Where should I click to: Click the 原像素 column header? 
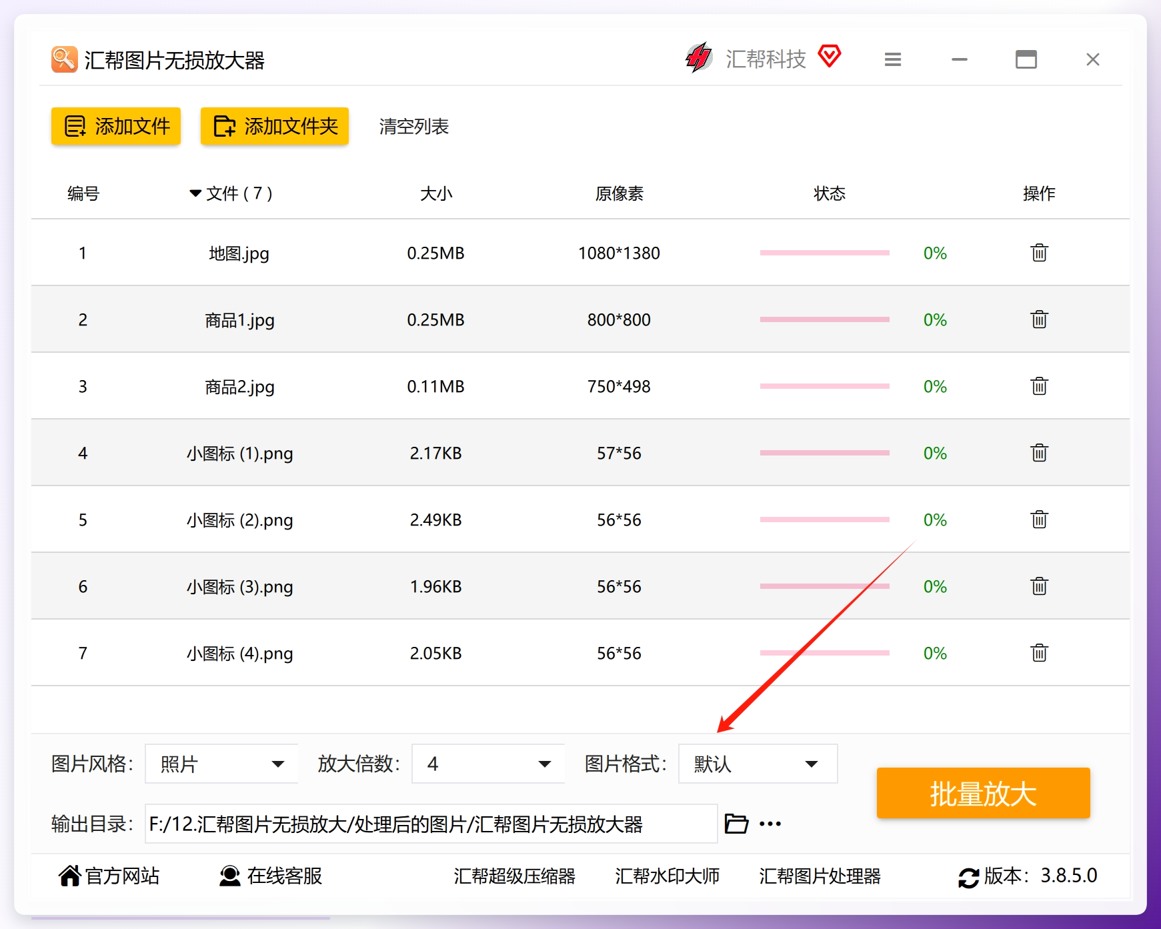[x=619, y=193]
